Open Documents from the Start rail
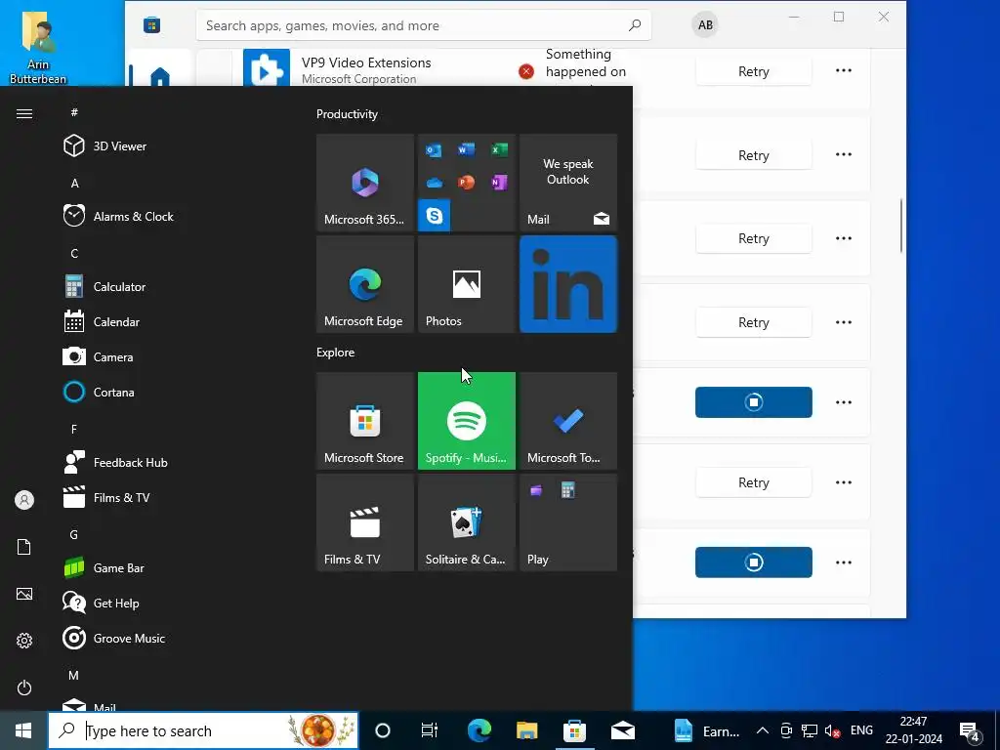 [x=24, y=547]
